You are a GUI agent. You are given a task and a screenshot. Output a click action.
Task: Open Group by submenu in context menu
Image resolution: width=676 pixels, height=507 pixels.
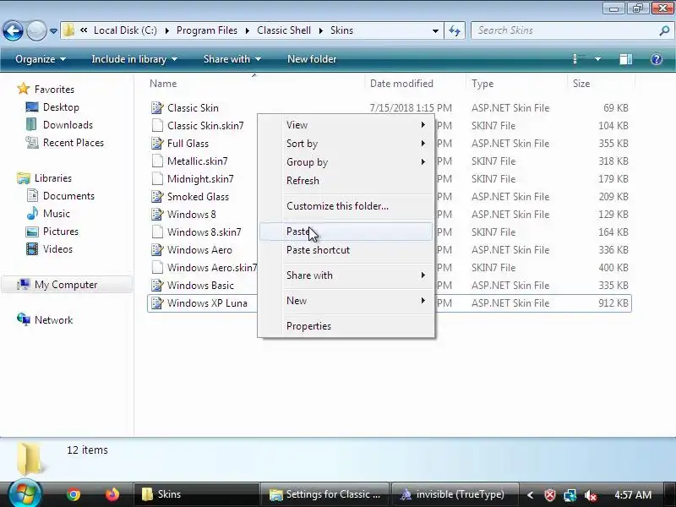pos(346,162)
